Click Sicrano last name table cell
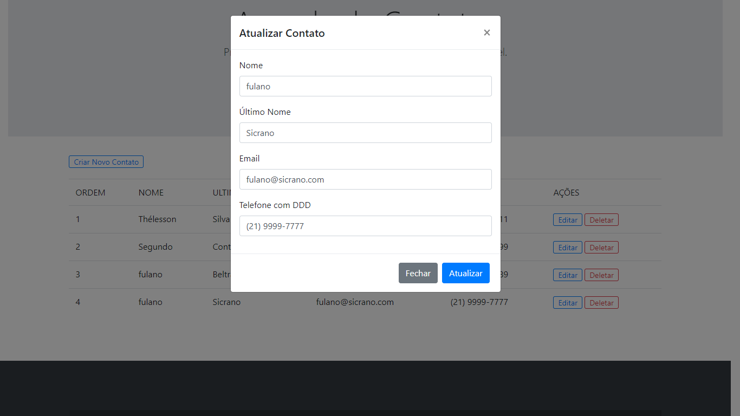The height and width of the screenshot is (416, 740). point(226,302)
